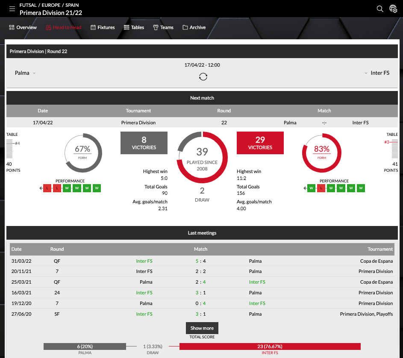
Task: Click Inter FS performance left arrow
Action: point(305,188)
